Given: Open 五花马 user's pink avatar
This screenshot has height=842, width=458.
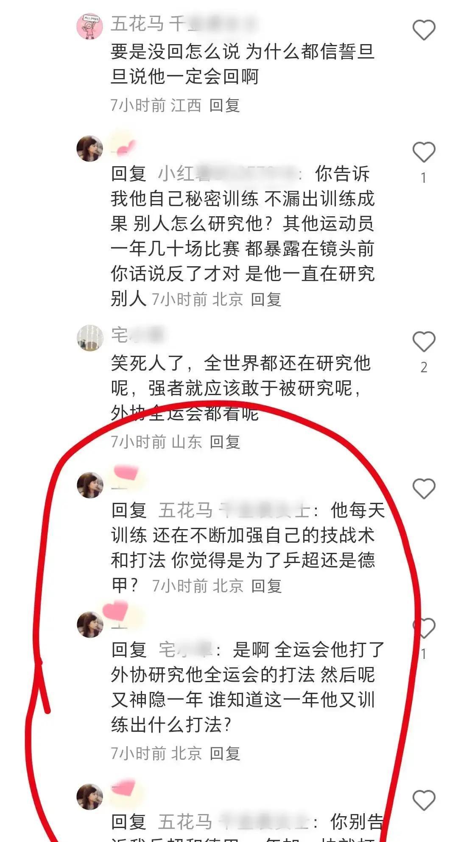Looking at the screenshot, I should tap(90, 26).
